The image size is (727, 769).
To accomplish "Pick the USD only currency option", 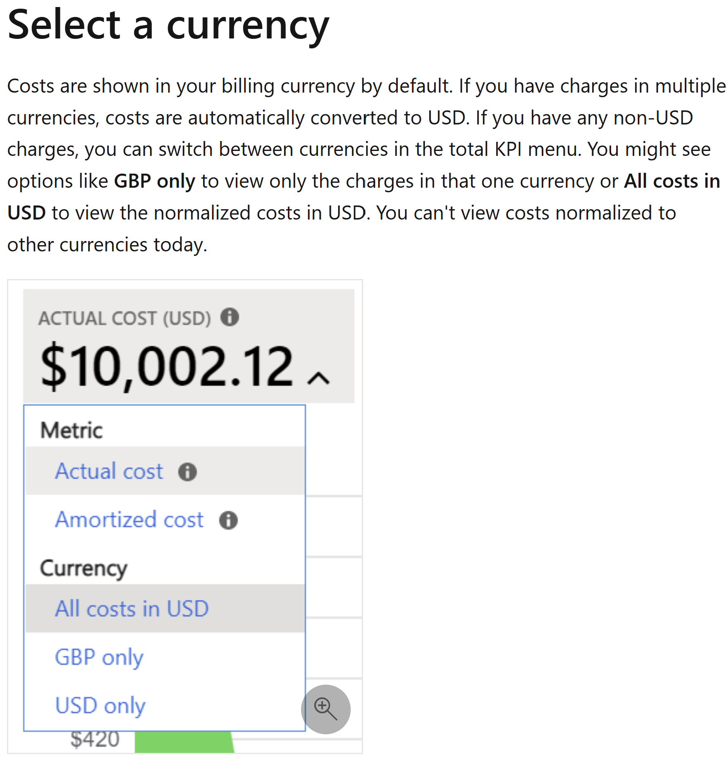I will (x=165, y=705).
